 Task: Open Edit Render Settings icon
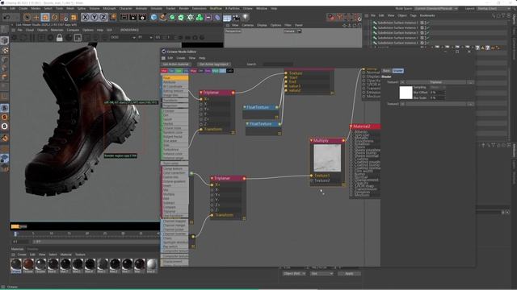coord(142,17)
